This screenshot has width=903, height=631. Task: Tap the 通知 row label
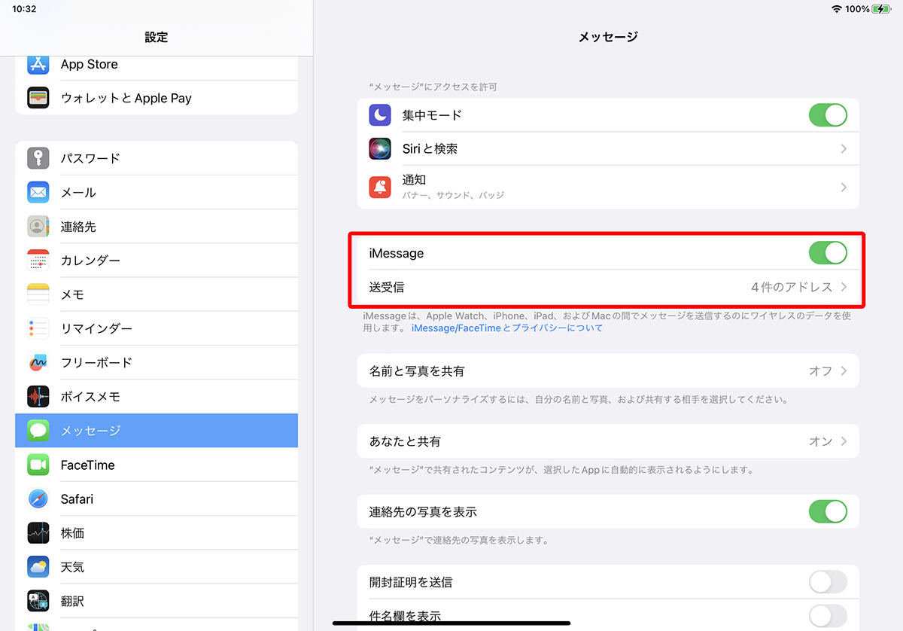(x=415, y=180)
